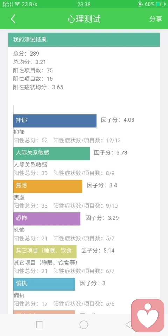Screen dimensions: 168x336
Task: Select the light blue 偏执 bar
Action: [44, 284]
